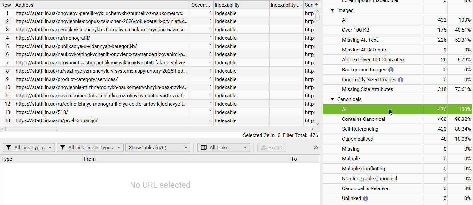Click vertical scrollbar down arrow of table
The height and width of the screenshot is (205, 473).
[x=317, y=124]
